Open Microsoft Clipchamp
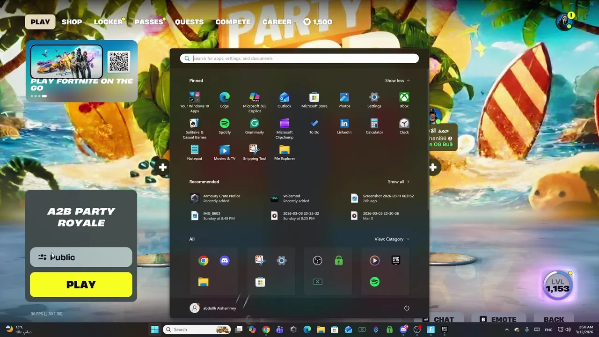Viewport: 599px width, 337px height. (x=285, y=128)
